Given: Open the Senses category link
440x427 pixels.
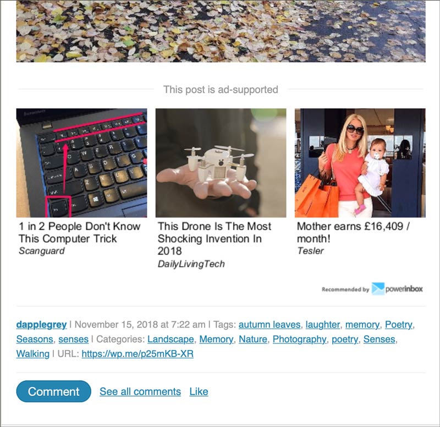Looking at the screenshot, I should [x=379, y=339].
